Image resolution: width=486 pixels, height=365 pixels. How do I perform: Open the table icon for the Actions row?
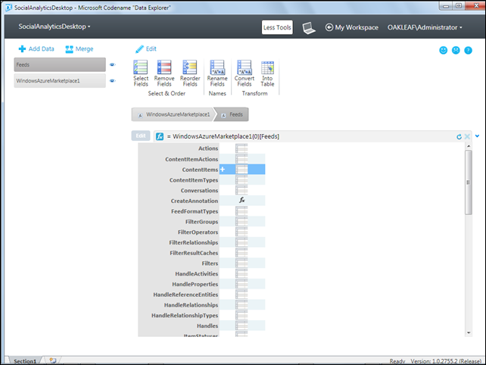click(241, 148)
